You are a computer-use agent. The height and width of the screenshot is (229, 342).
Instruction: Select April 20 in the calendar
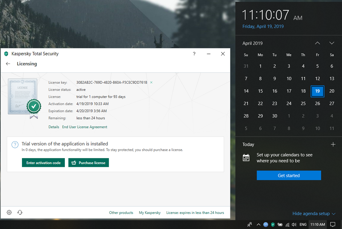click(332, 91)
